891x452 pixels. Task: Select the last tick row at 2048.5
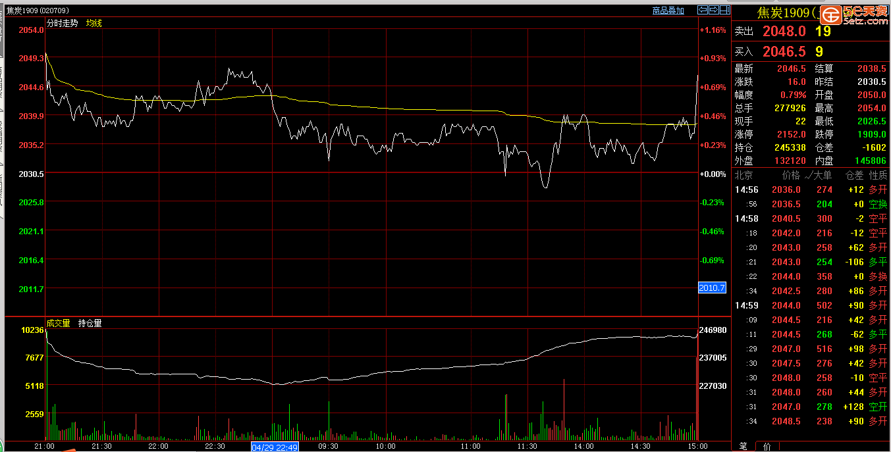[x=811, y=421]
